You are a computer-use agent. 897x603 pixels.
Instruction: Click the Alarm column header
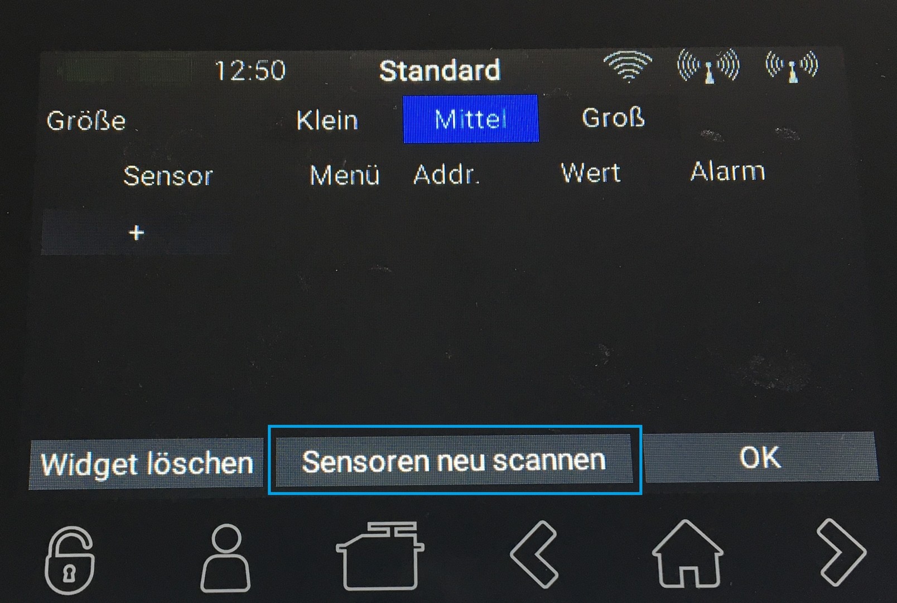coord(727,171)
